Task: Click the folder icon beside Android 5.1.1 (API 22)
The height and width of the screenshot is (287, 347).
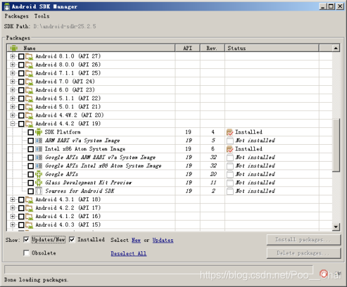Action: pyautogui.click(x=29, y=98)
